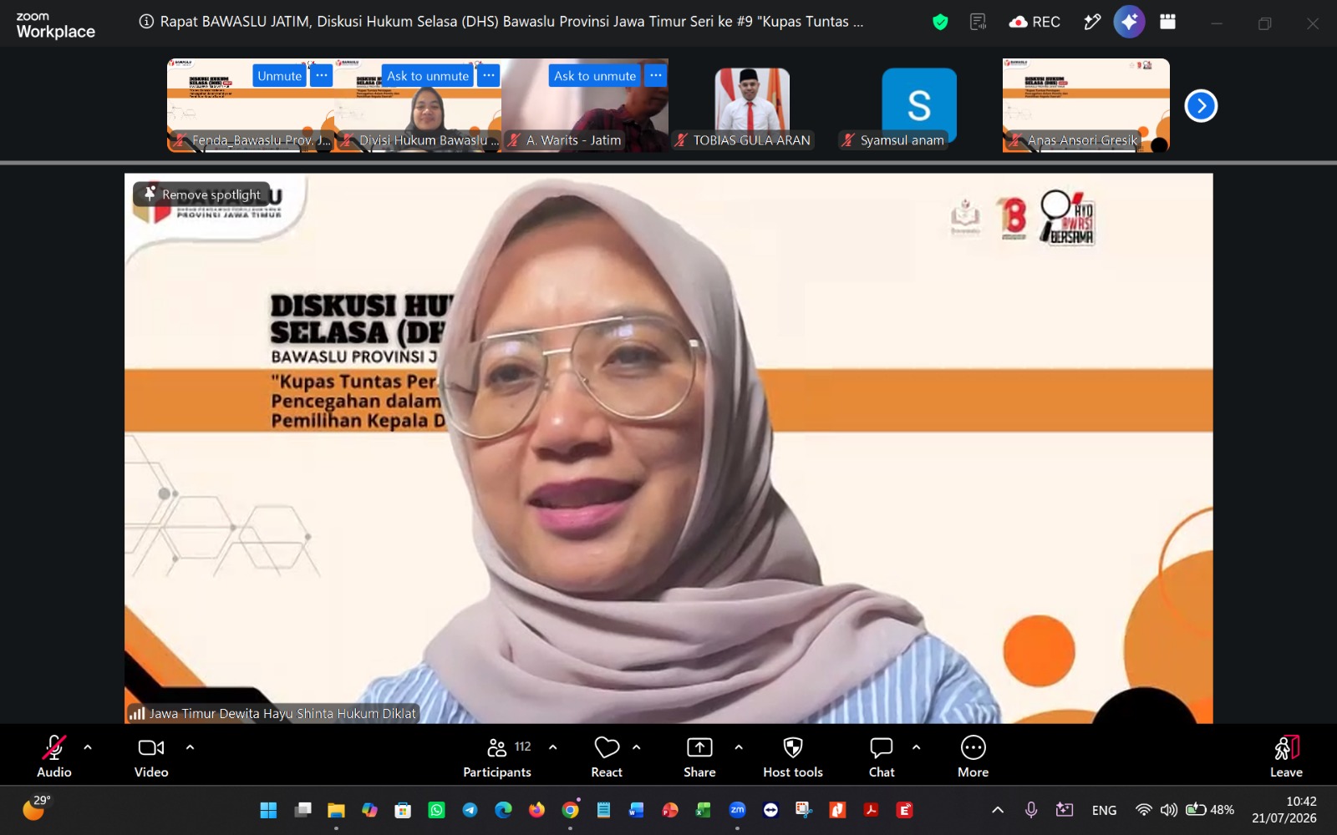This screenshot has width=1337, height=835.
Task: Open the annotation pen tool icon
Action: coord(1092,23)
